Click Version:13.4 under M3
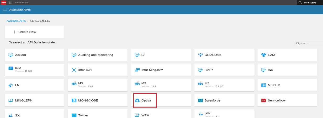323x118 pixels. [149, 86]
